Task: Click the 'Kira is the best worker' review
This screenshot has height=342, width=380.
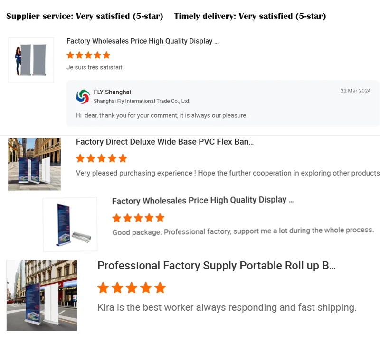Action: (227, 307)
